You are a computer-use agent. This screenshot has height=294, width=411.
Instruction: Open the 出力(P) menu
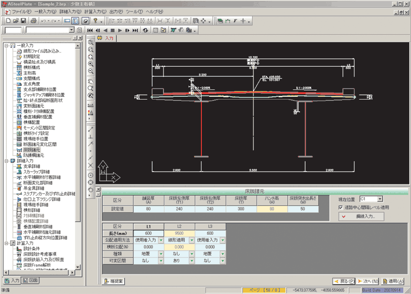[116, 11]
